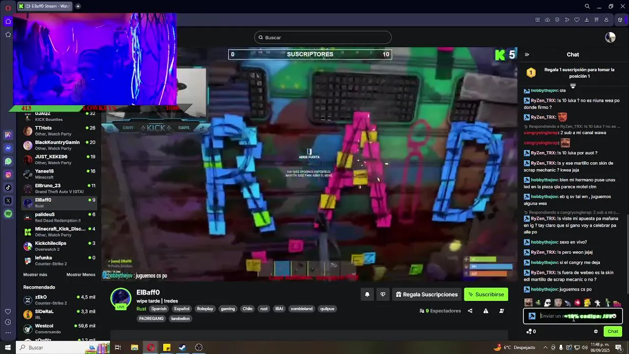Open Sticky Notes from the taskbar

tap(167, 348)
